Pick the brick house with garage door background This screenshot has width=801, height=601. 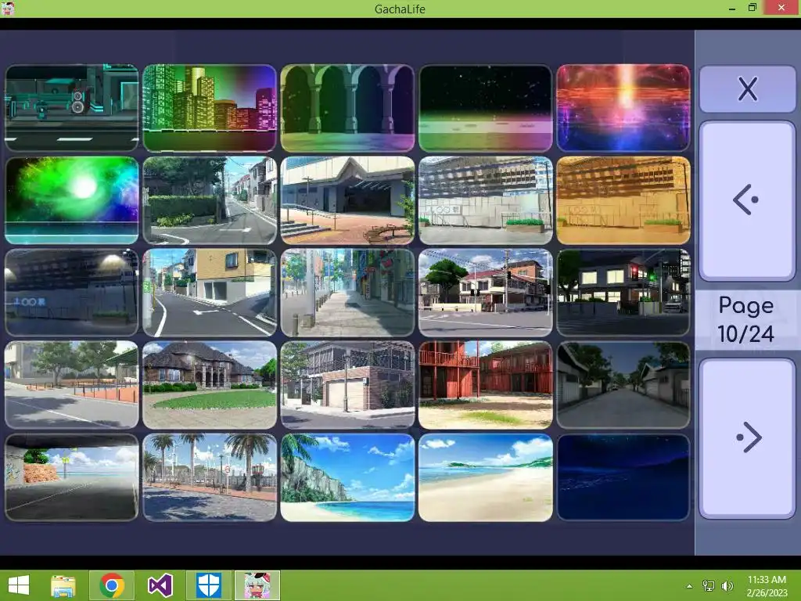coord(347,385)
